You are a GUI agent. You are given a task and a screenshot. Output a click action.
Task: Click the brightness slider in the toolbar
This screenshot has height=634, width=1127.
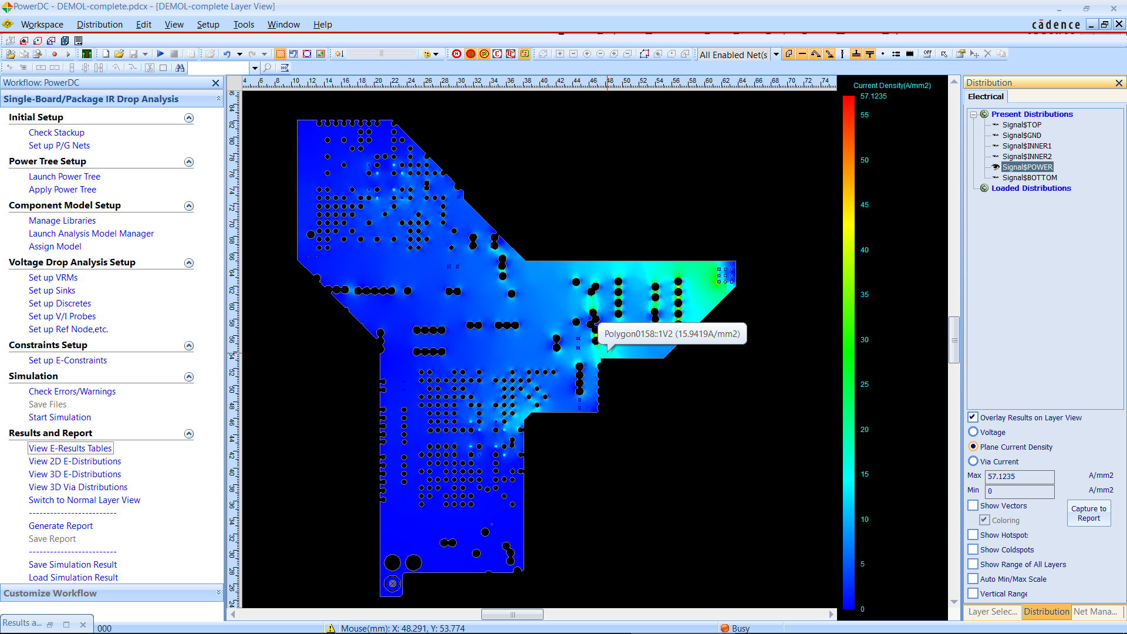pyautogui.click(x=382, y=53)
